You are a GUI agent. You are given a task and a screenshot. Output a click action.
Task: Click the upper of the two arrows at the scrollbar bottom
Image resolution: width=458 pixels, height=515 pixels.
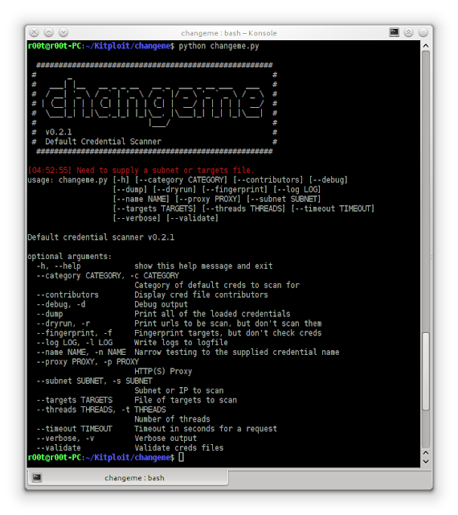(426, 453)
